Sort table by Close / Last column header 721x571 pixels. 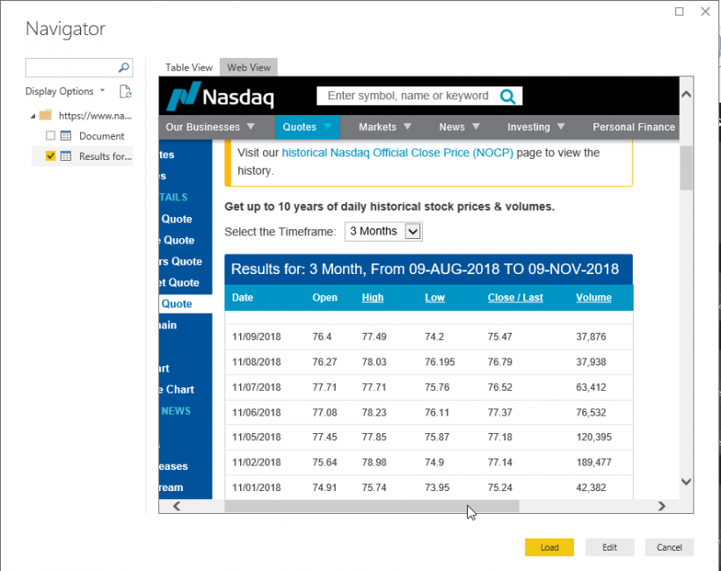point(515,297)
